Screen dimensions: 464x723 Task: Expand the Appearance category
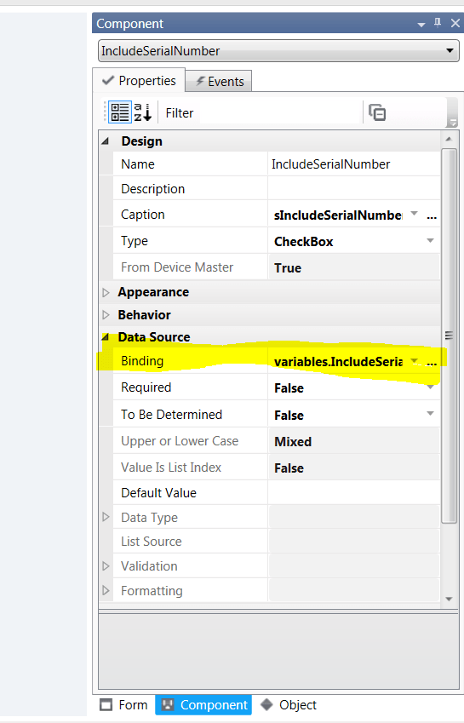(106, 292)
